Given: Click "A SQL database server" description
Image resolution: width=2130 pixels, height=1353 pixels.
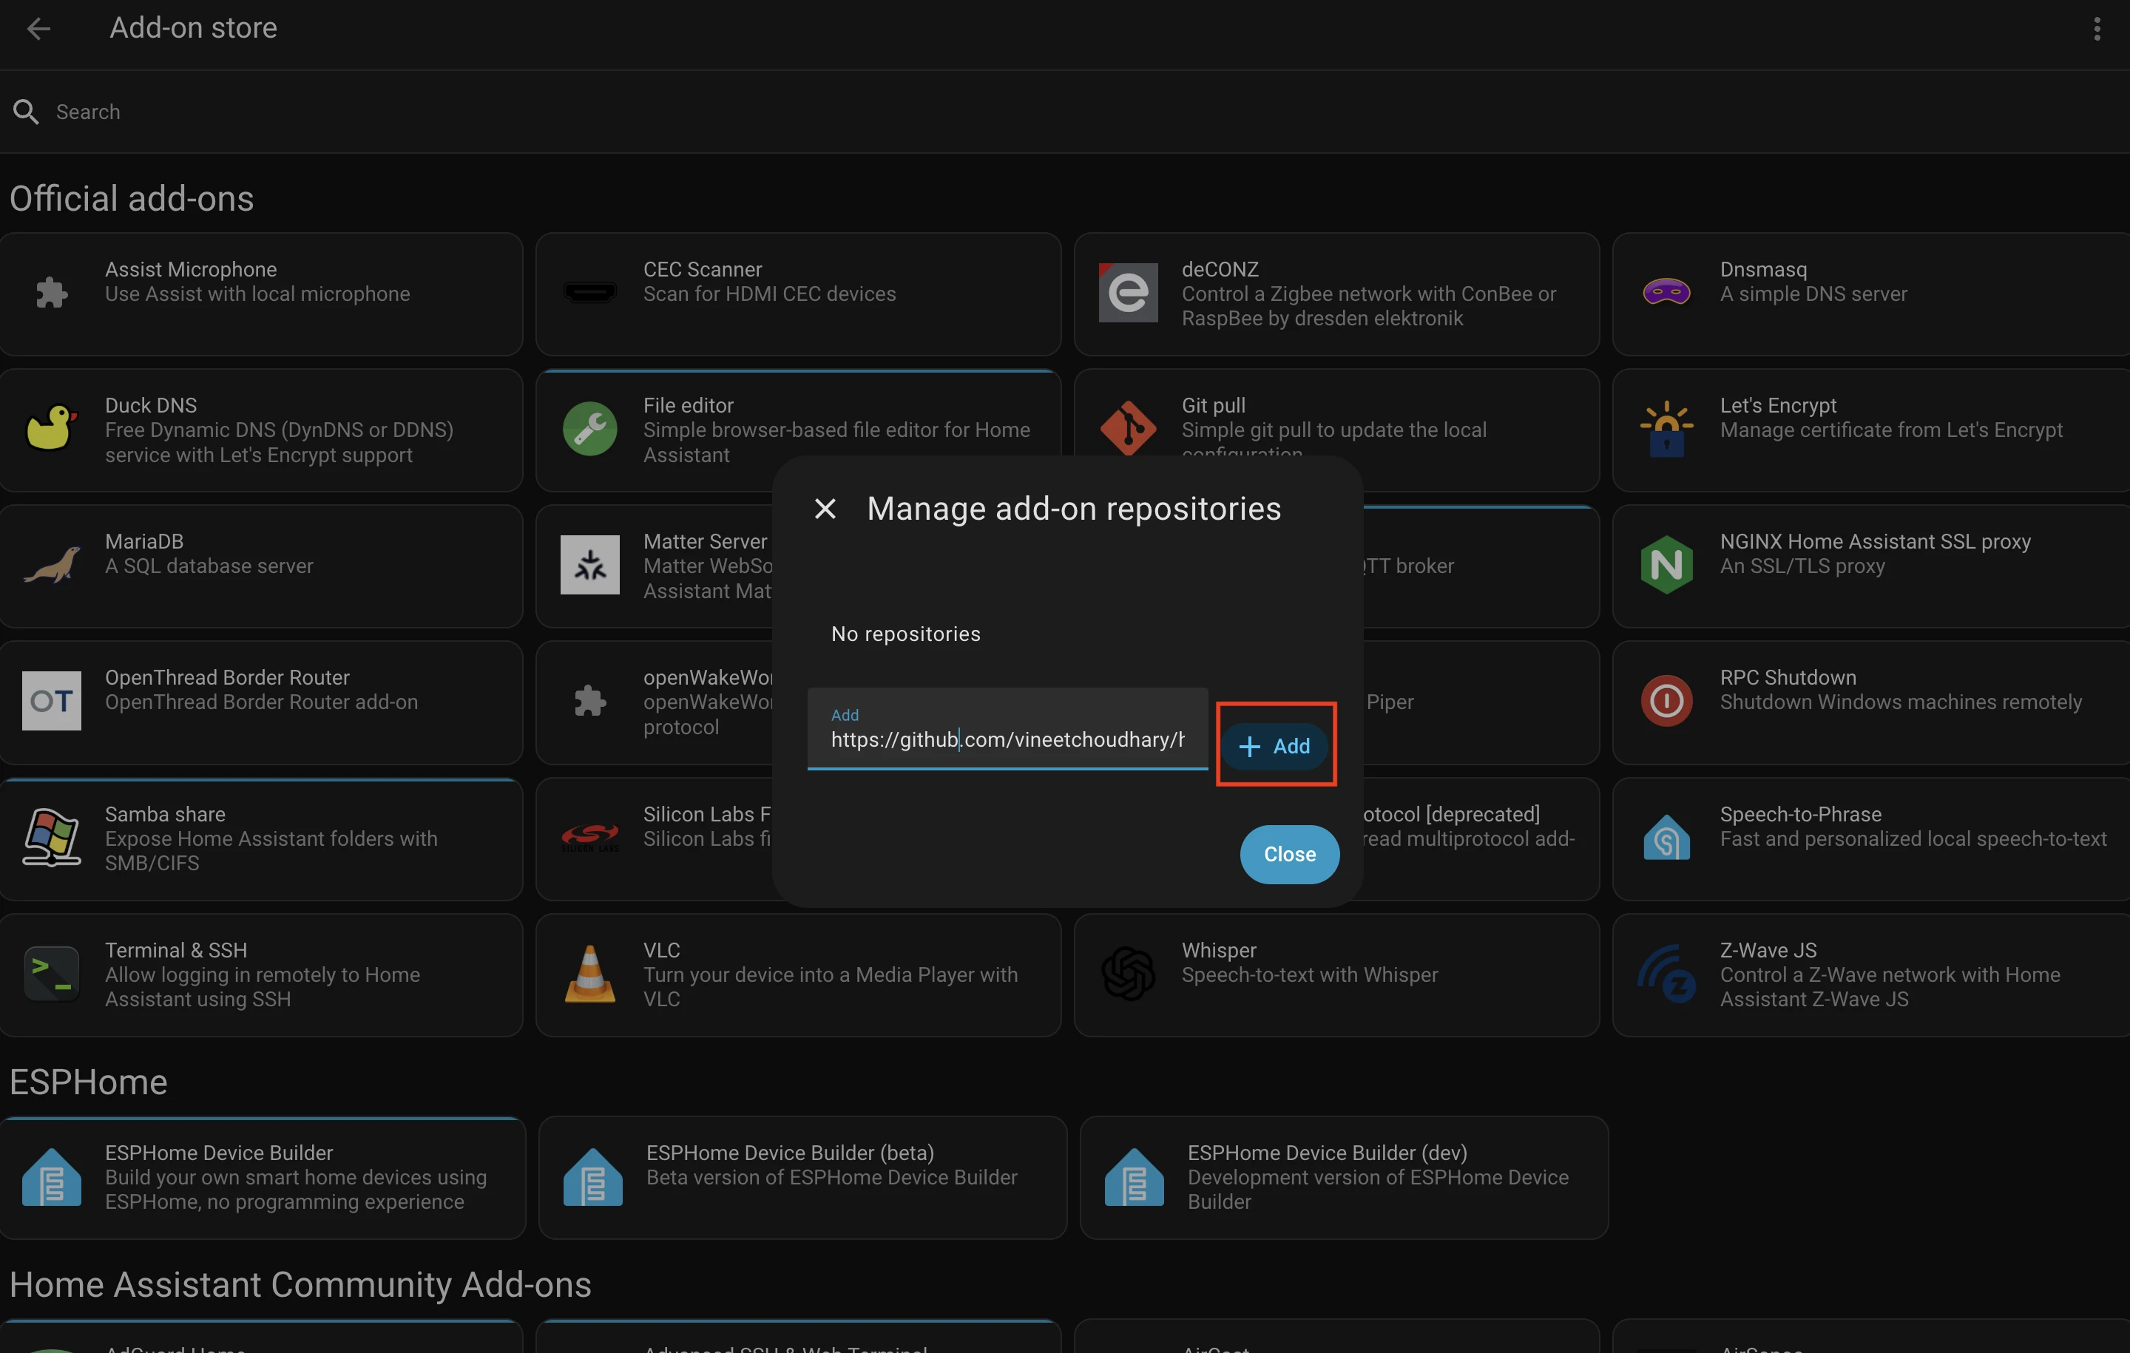Looking at the screenshot, I should (x=209, y=566).
